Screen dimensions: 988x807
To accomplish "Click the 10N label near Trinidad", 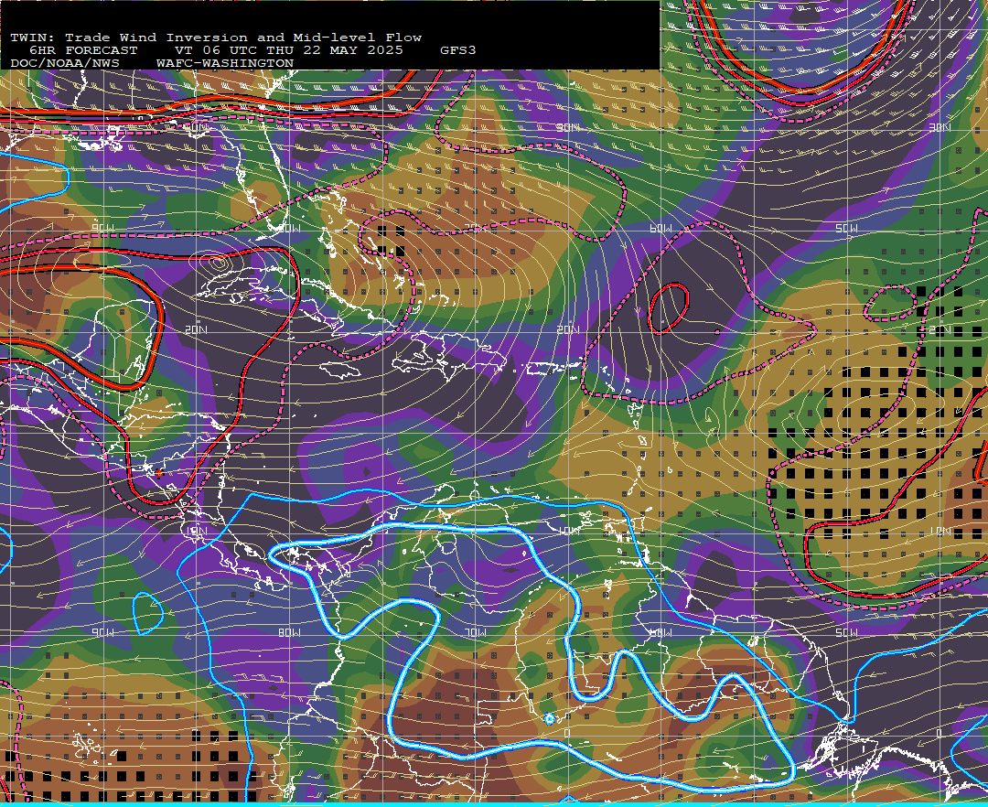I will click(568, 531).
